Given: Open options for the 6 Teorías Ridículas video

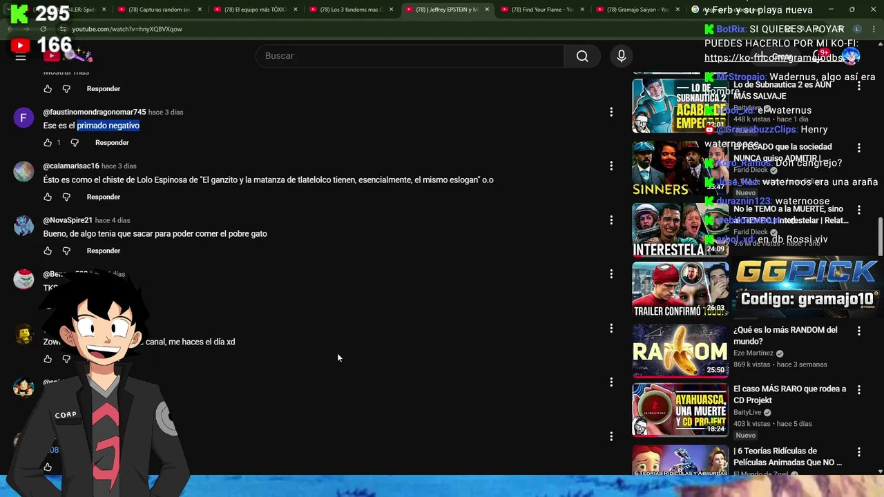Looking at the screenshot, I should pyautogui.click(x=859, y=452).
